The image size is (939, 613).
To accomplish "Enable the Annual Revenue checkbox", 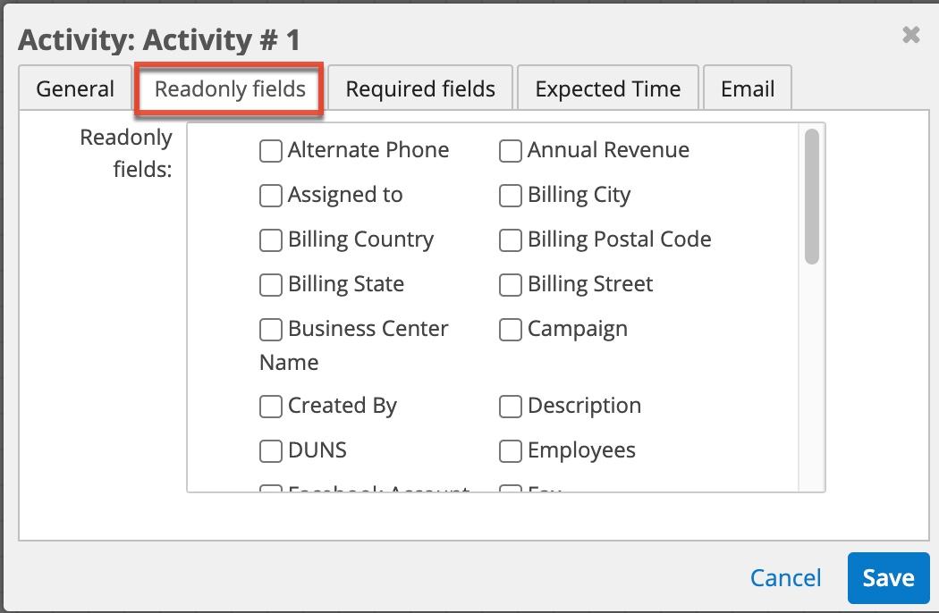I will coord(511,151).
